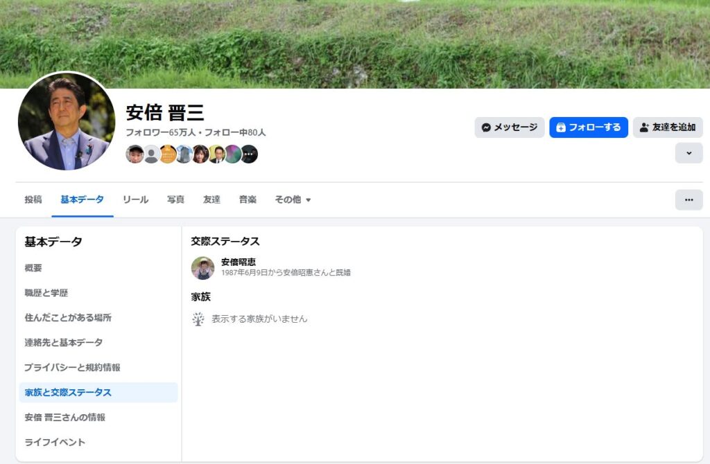This screenshot has width=710, height=464.
Task: Switch to the リール tab
Action: coord(135,199)
